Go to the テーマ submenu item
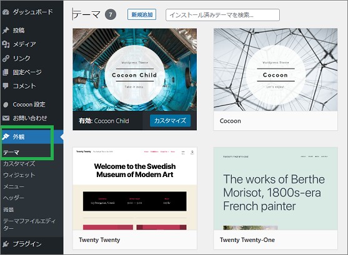 point(11,152)
